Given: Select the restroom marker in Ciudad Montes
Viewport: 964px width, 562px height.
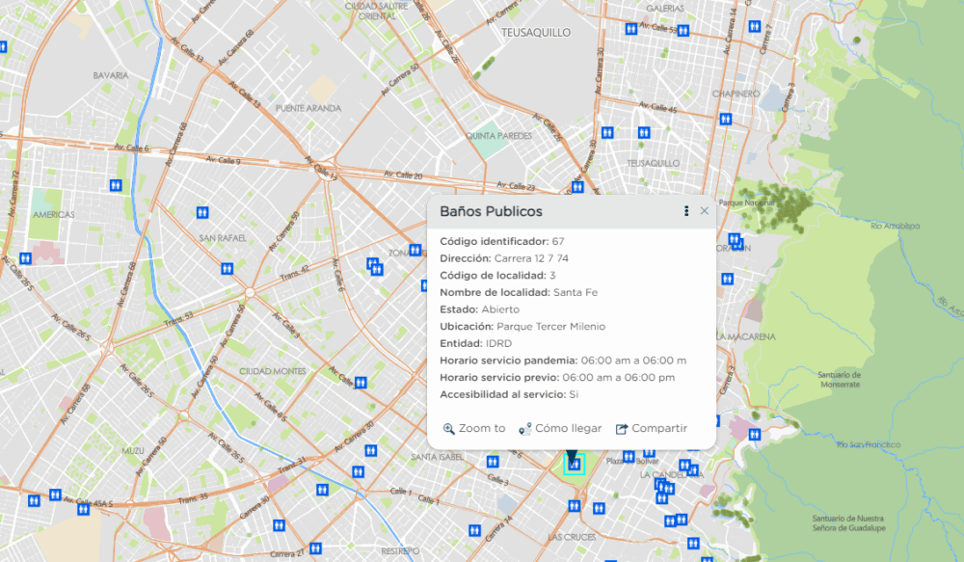Looking at the screenshot, I should pos(361,383).
